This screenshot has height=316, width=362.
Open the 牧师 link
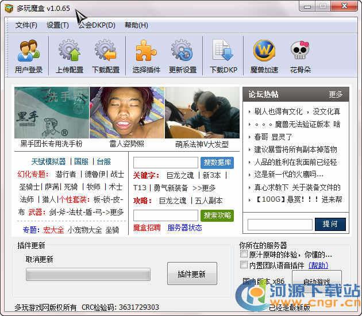coord(93,187)
